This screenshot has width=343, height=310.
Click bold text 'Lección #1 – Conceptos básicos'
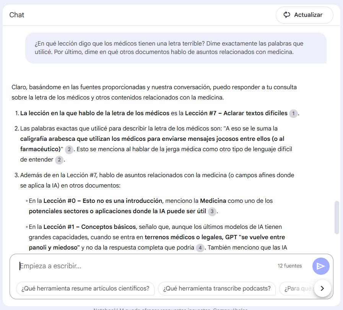pyautogui.click(x=90, y=227)
